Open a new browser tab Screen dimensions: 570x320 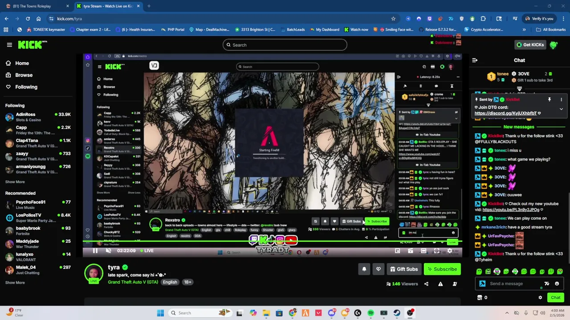(149, 6)
